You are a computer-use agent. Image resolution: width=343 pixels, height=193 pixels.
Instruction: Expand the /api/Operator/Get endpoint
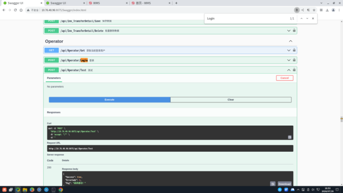(289, 50)
